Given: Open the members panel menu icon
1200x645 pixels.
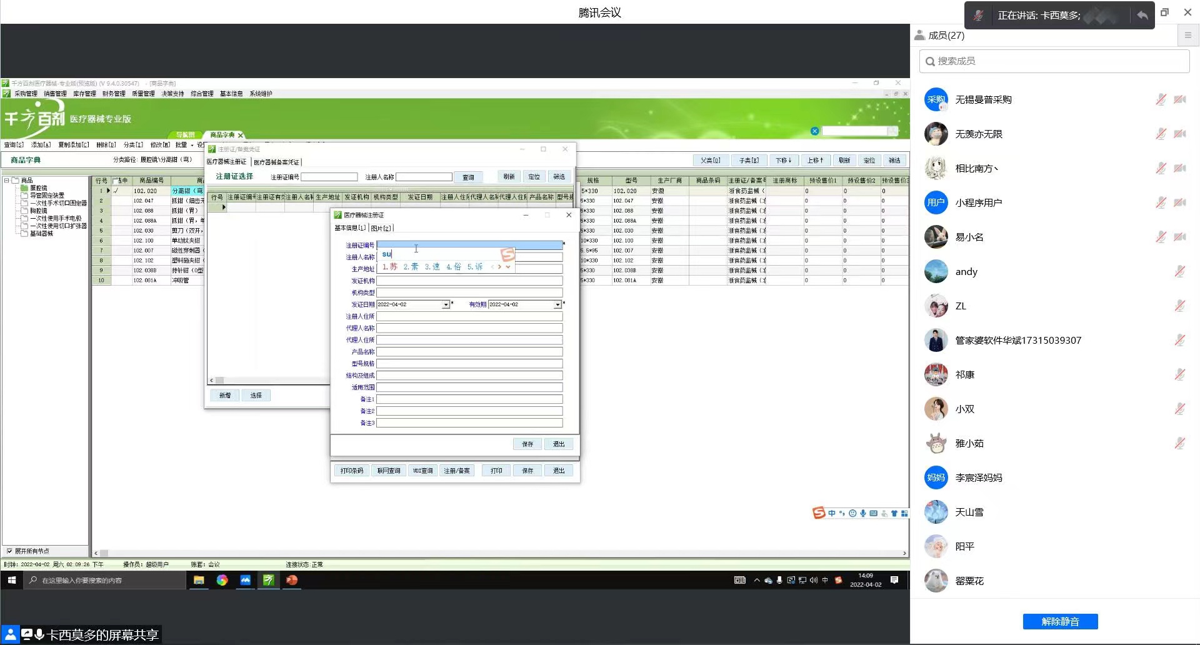Looking at the screenshot, I should click(x=1188, y=36).
